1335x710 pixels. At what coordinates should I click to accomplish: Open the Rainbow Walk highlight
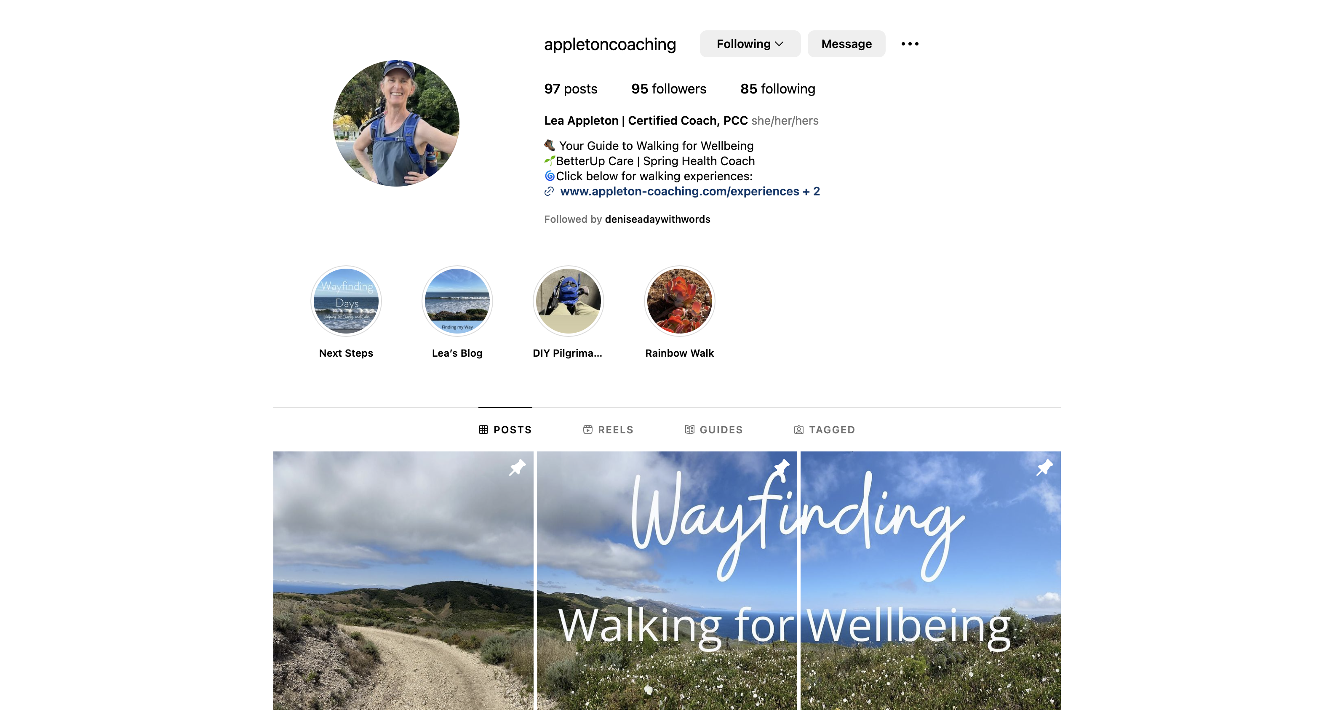click(x=679, y=302)
